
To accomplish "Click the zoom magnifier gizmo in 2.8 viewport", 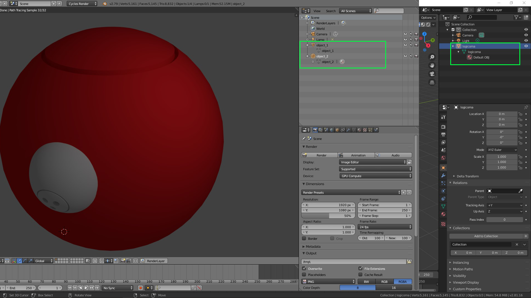I will 432,57.
